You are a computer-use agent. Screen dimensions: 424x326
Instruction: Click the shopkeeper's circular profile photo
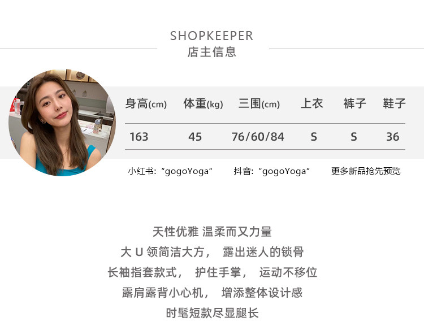pyautogui.click(x=62, y=123)
